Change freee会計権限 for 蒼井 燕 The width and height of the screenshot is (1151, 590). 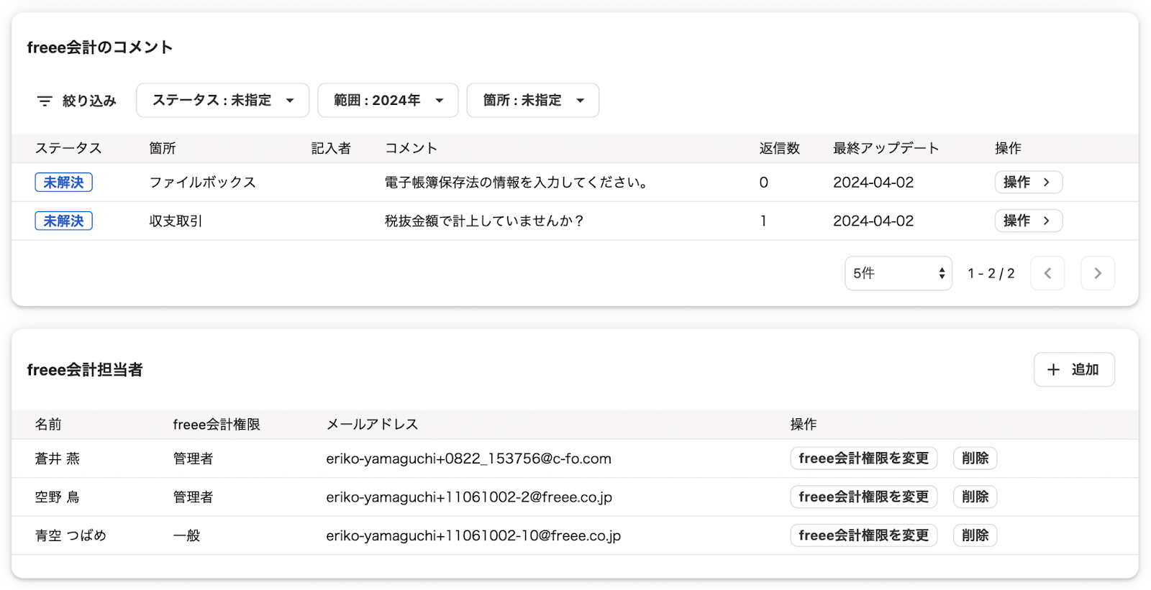point(863,458)
